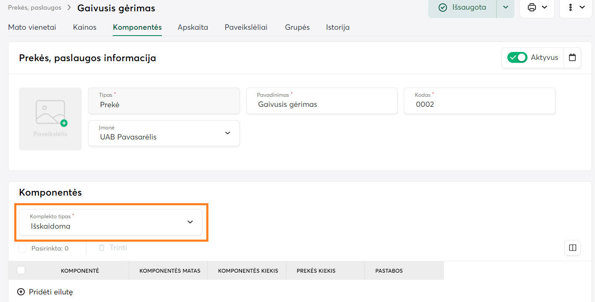Image resolution: width=595 pixels, height=302 pixels.
Task: Check the table header select-all checkbox
Action: pos(21,271)
